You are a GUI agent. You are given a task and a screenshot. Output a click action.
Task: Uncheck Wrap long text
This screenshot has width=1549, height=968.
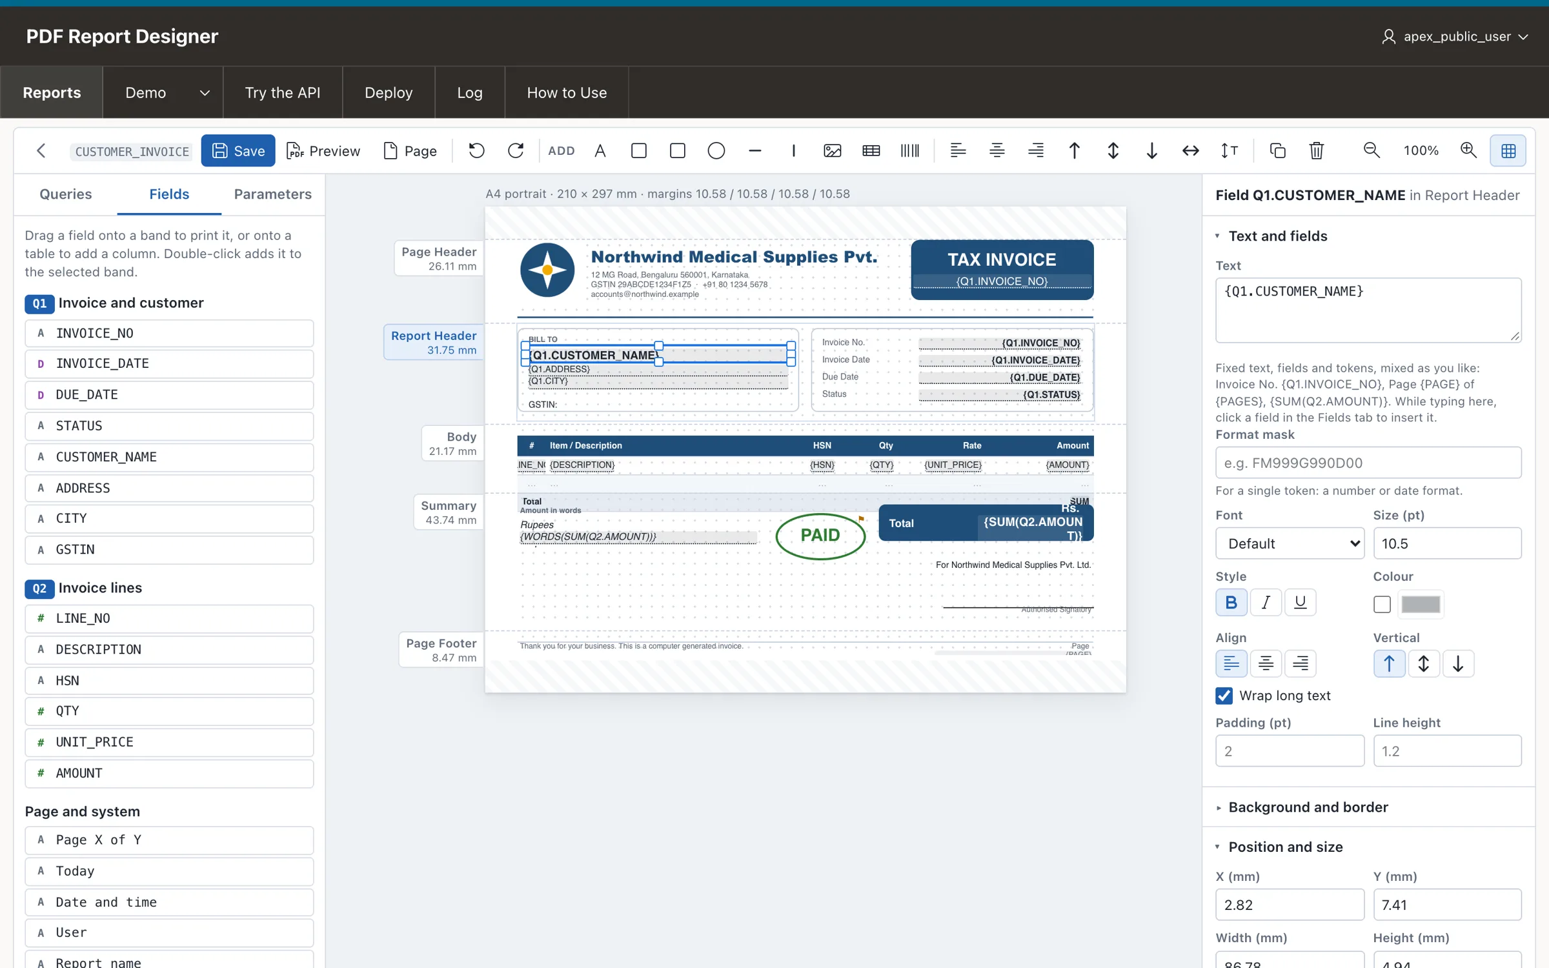coord(1224,696)
